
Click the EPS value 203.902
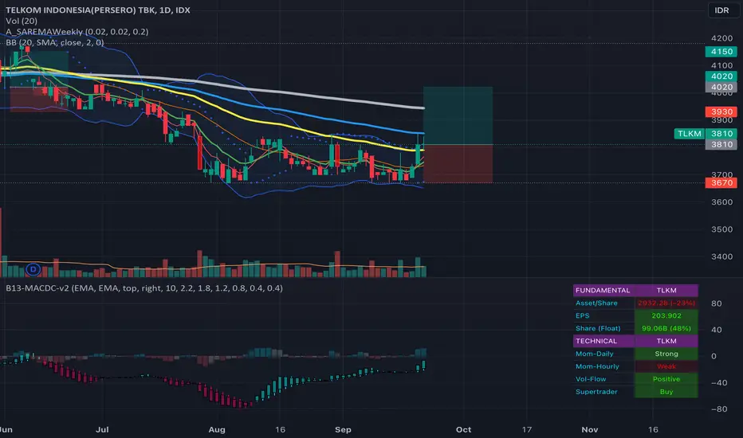(x=666, y=316)
